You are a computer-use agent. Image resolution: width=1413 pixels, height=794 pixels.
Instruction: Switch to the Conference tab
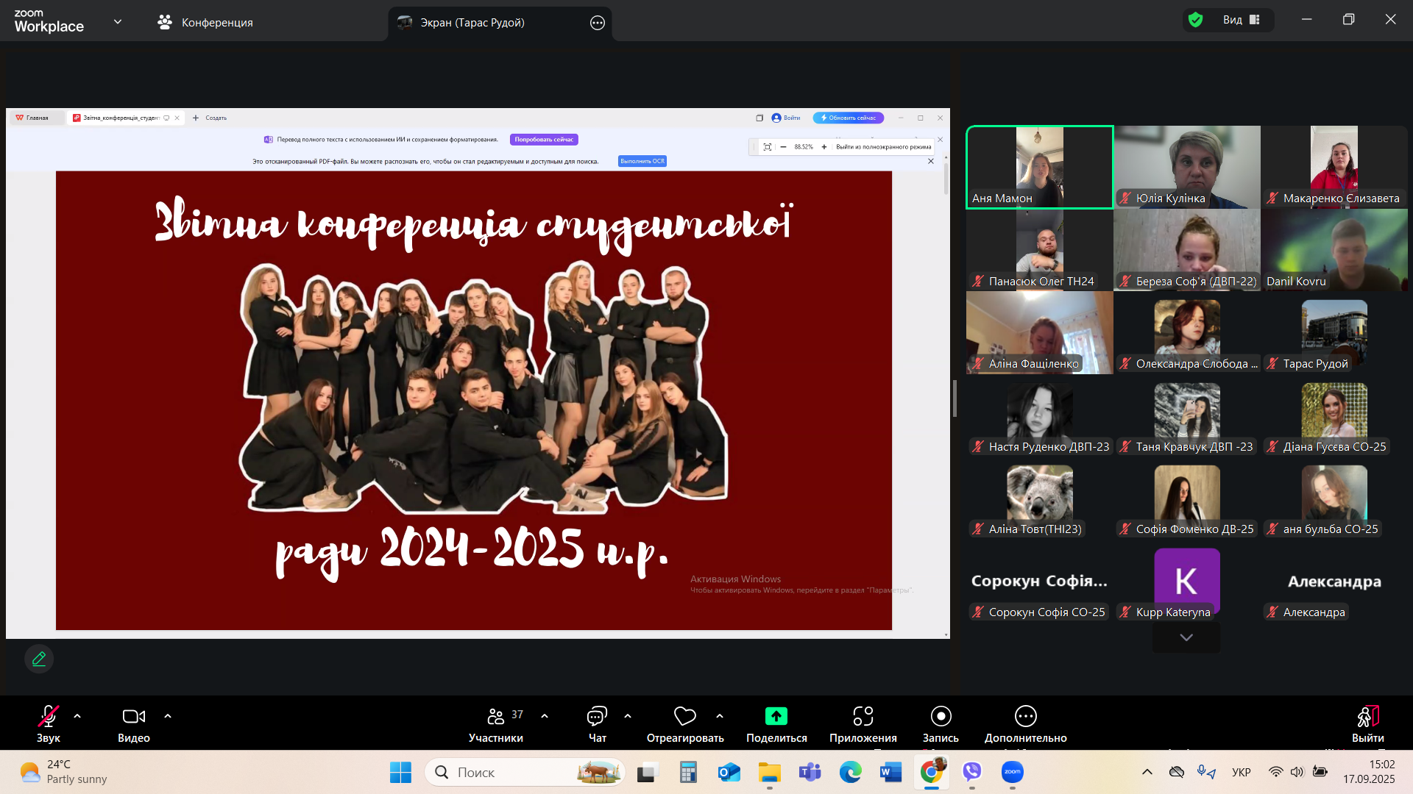(x=205, y=22)
